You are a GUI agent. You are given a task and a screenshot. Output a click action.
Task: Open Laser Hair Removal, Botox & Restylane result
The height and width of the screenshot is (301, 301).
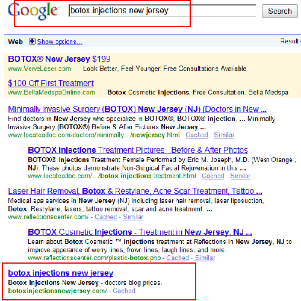coord(135,191)
